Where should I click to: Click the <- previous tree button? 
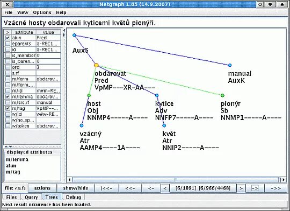(151, 188)
